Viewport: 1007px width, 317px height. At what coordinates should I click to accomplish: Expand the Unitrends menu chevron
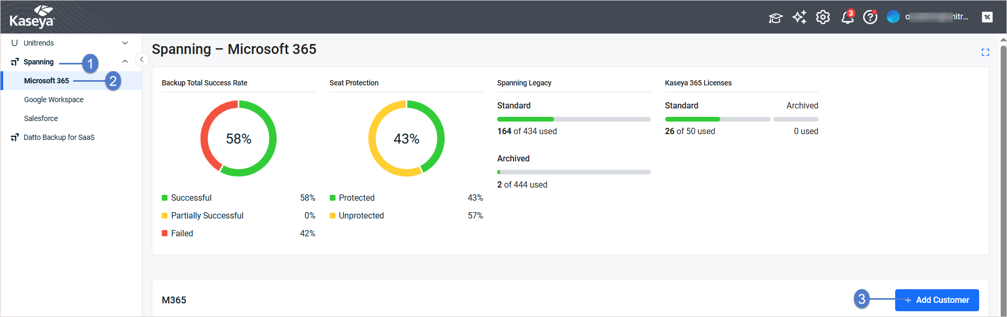125,43
